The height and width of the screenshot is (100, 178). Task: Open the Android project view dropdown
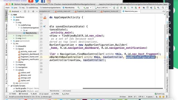(x=15, y=11)
